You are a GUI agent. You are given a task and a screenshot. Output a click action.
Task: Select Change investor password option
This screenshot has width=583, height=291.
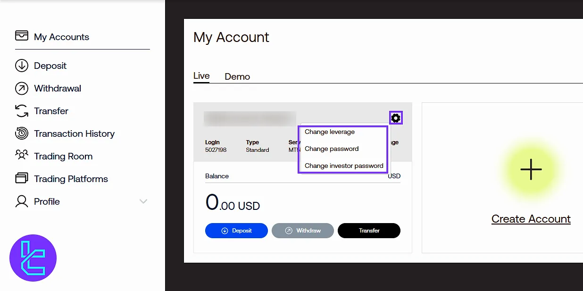pyautogui.click(x=344, y=166)
